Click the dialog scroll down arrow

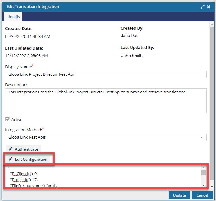click(212, 187)
